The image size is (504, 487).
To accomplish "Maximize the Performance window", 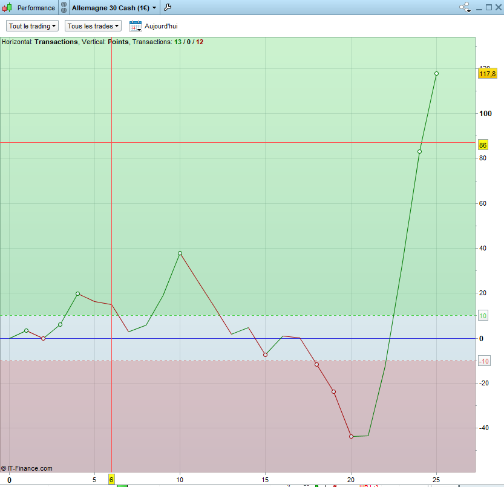I will (489, 7).
